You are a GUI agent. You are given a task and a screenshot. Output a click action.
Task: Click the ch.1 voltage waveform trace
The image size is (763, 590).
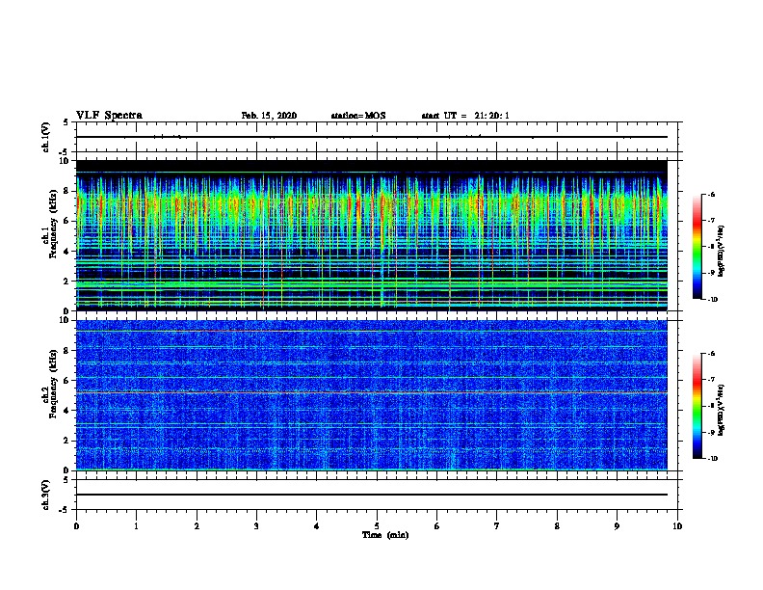point(372,137)
